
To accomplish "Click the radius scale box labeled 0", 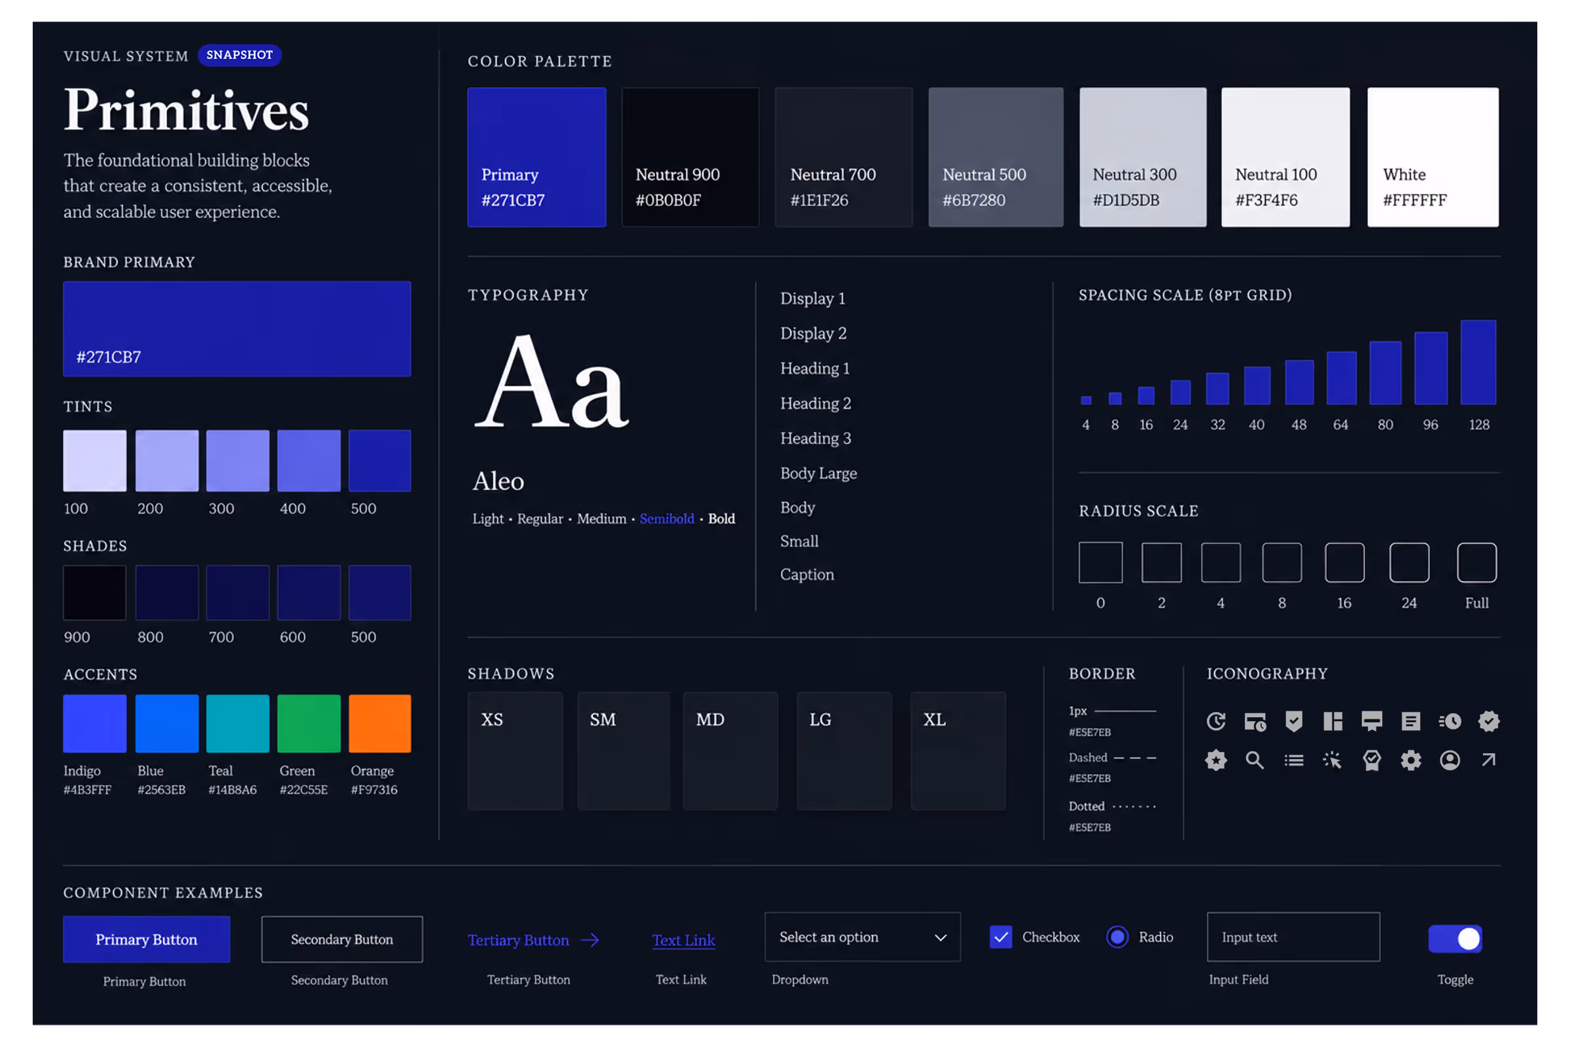I will [x=1101, y=563].
